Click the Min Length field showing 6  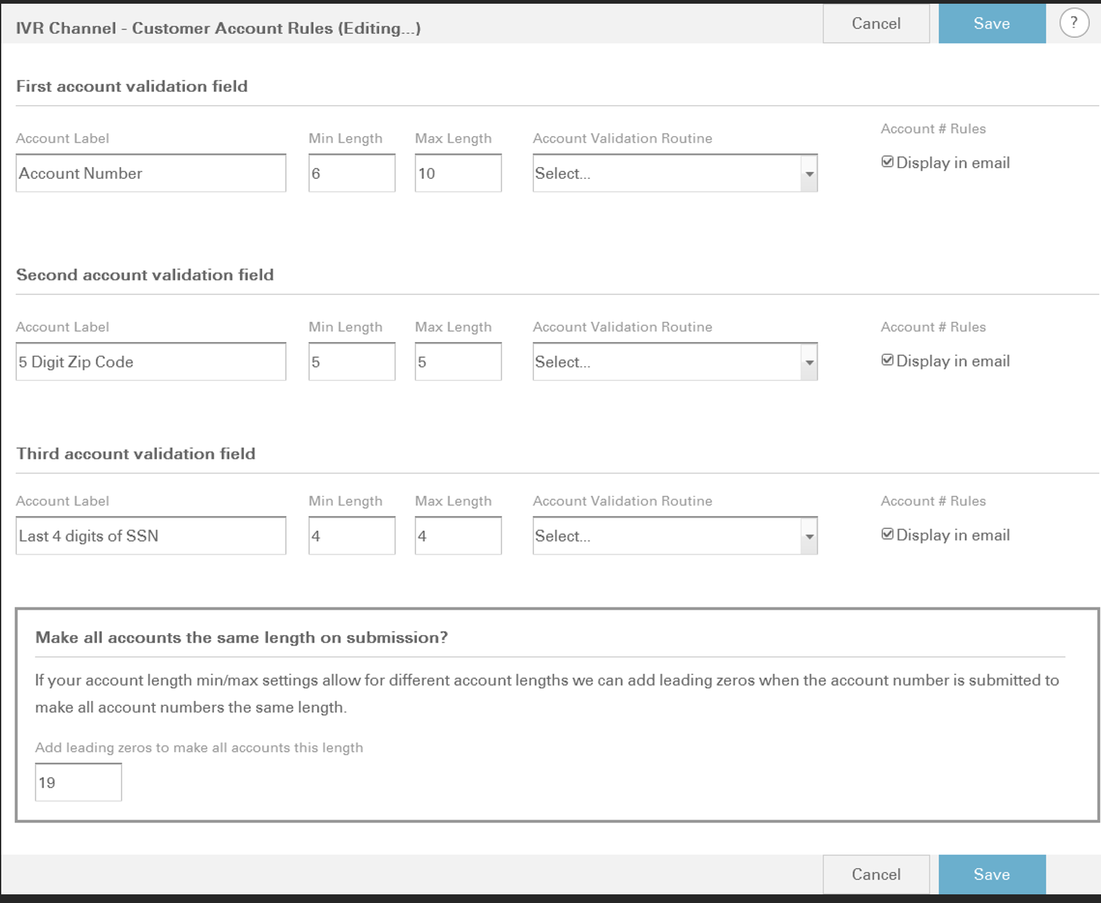(351, 173)
